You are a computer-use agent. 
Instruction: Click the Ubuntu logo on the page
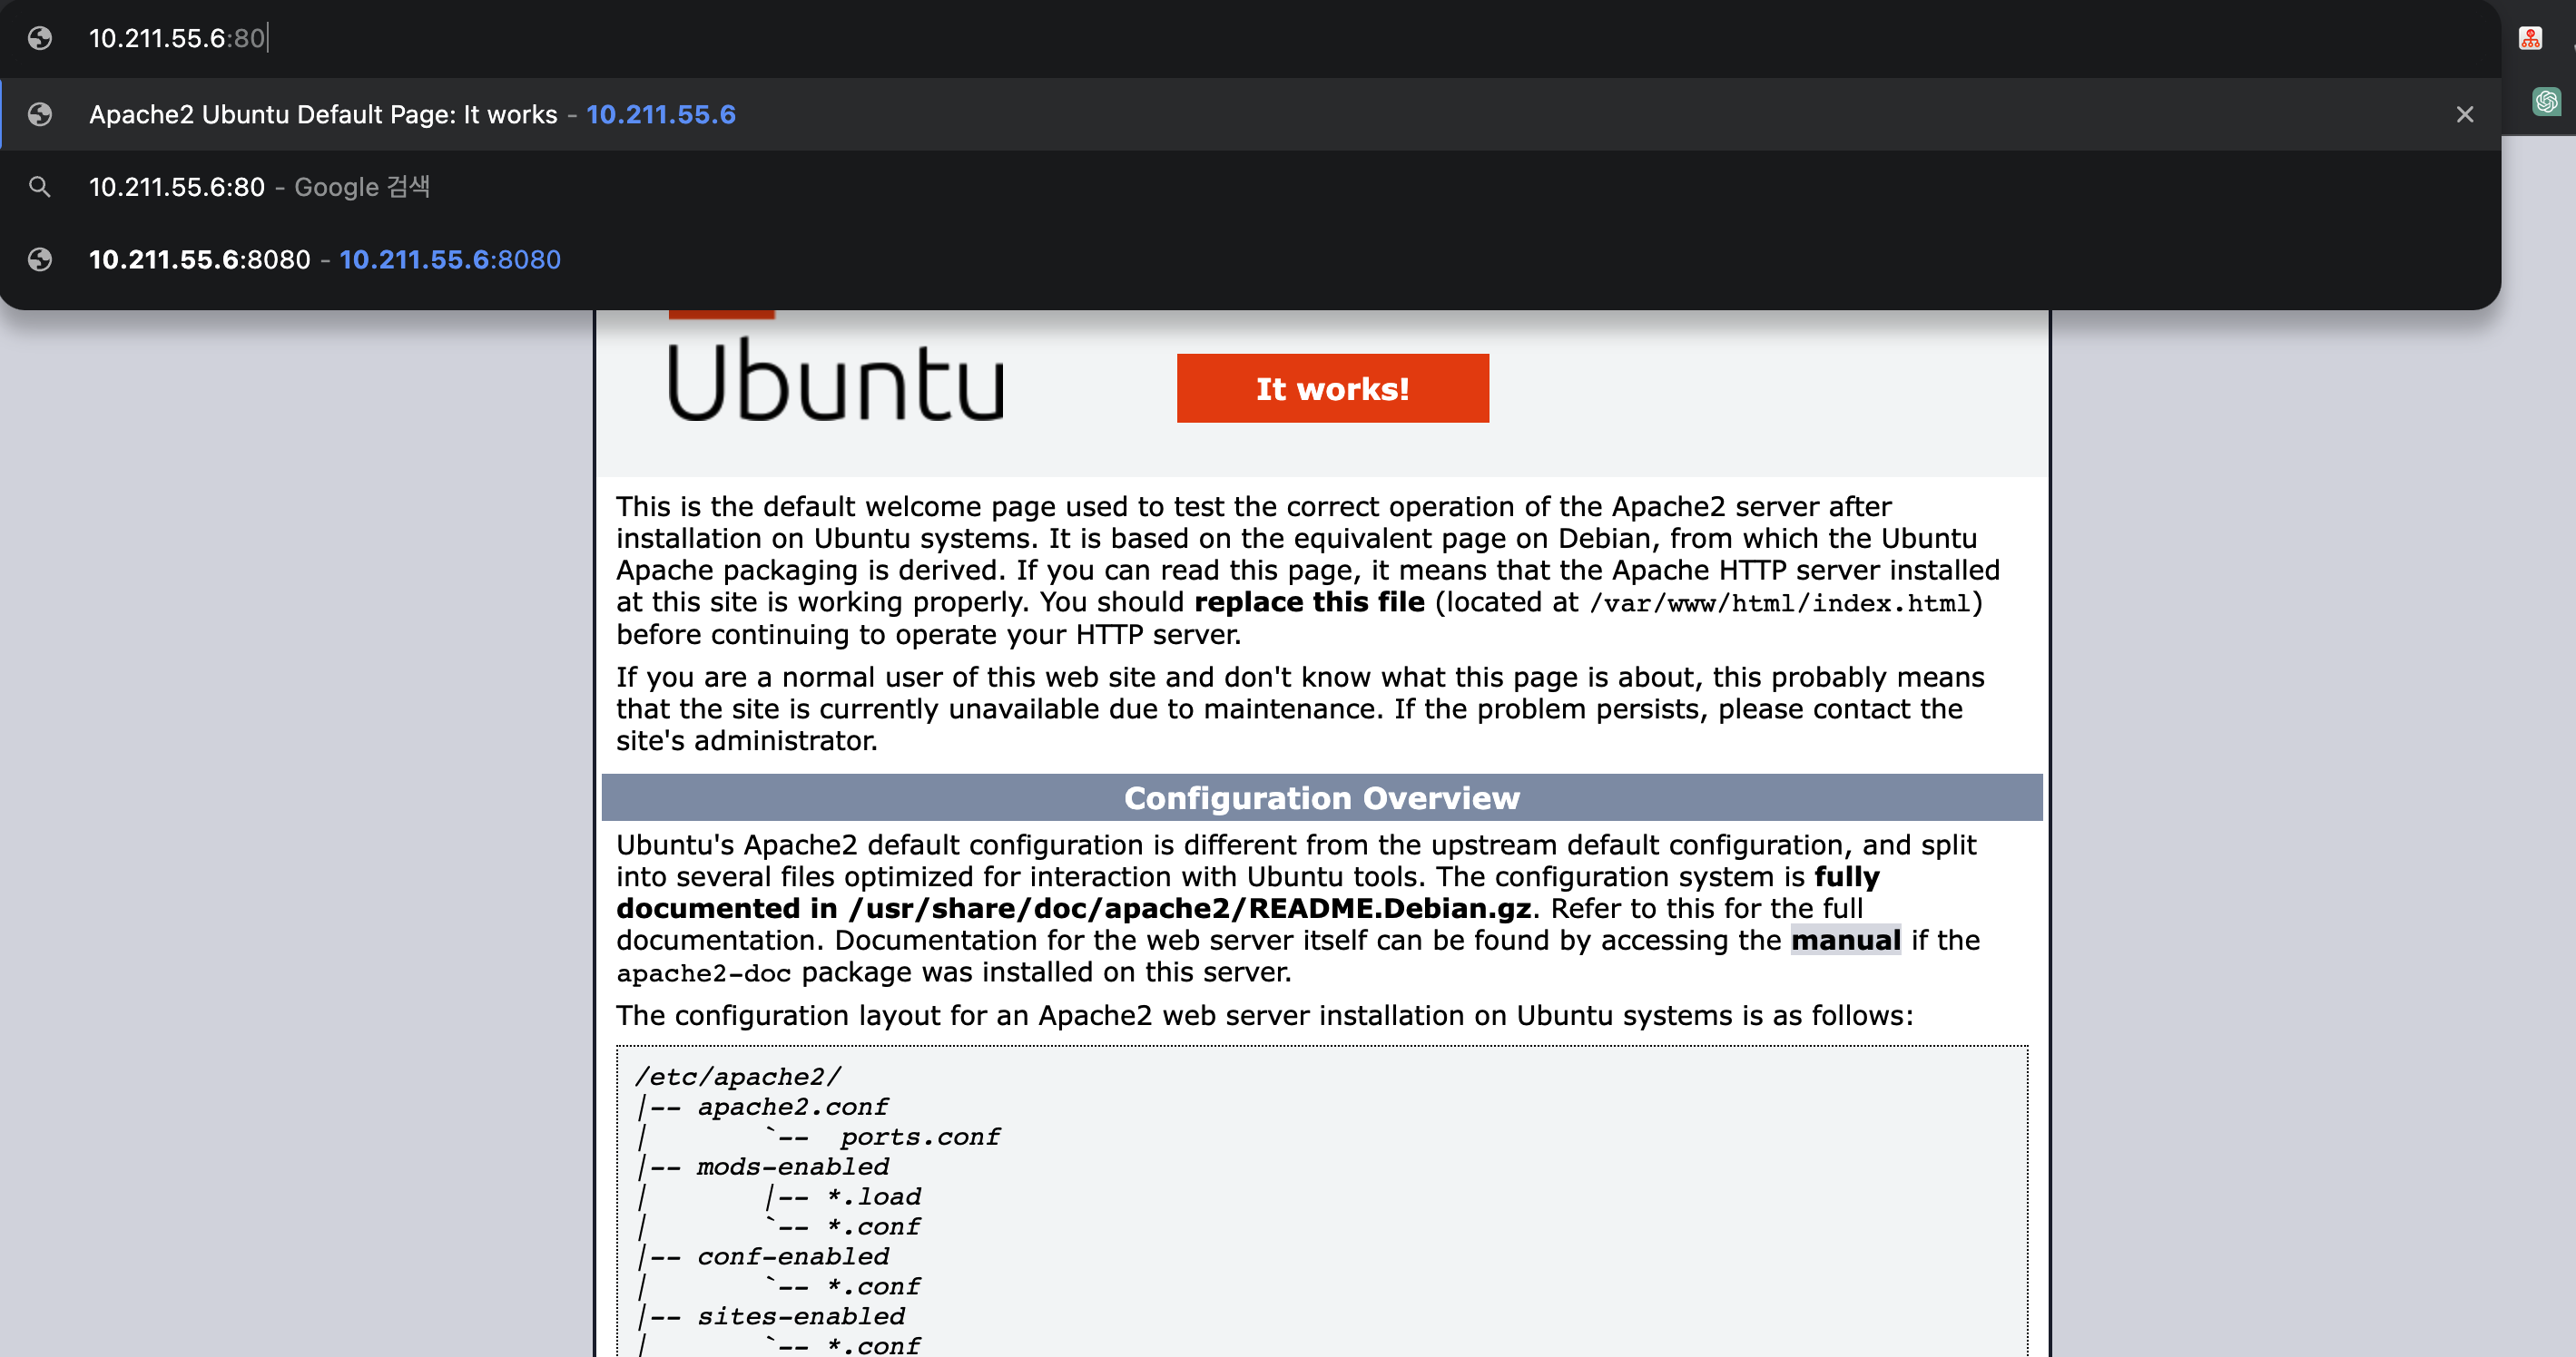[835, 380]
